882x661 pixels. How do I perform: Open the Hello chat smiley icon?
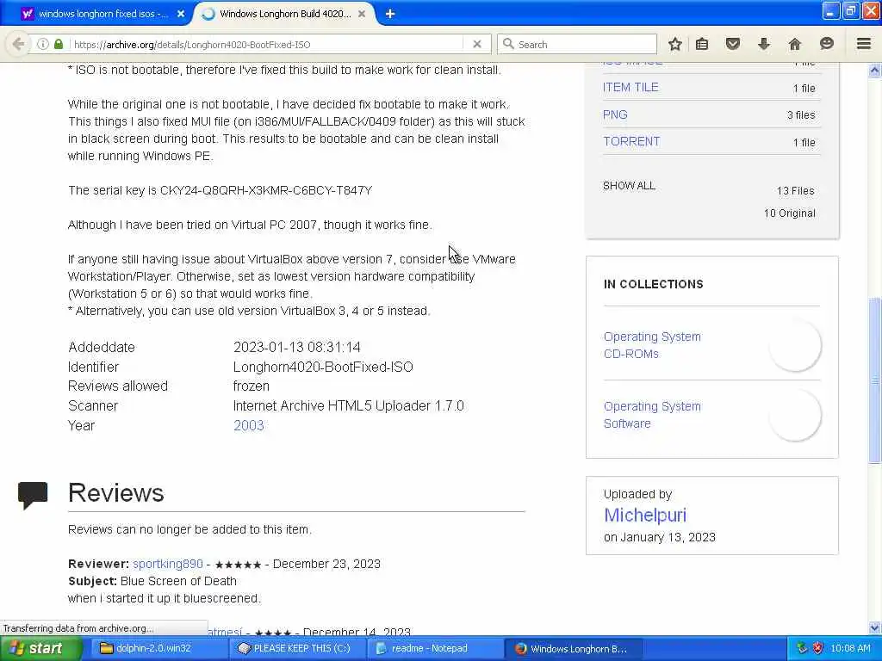826,44
